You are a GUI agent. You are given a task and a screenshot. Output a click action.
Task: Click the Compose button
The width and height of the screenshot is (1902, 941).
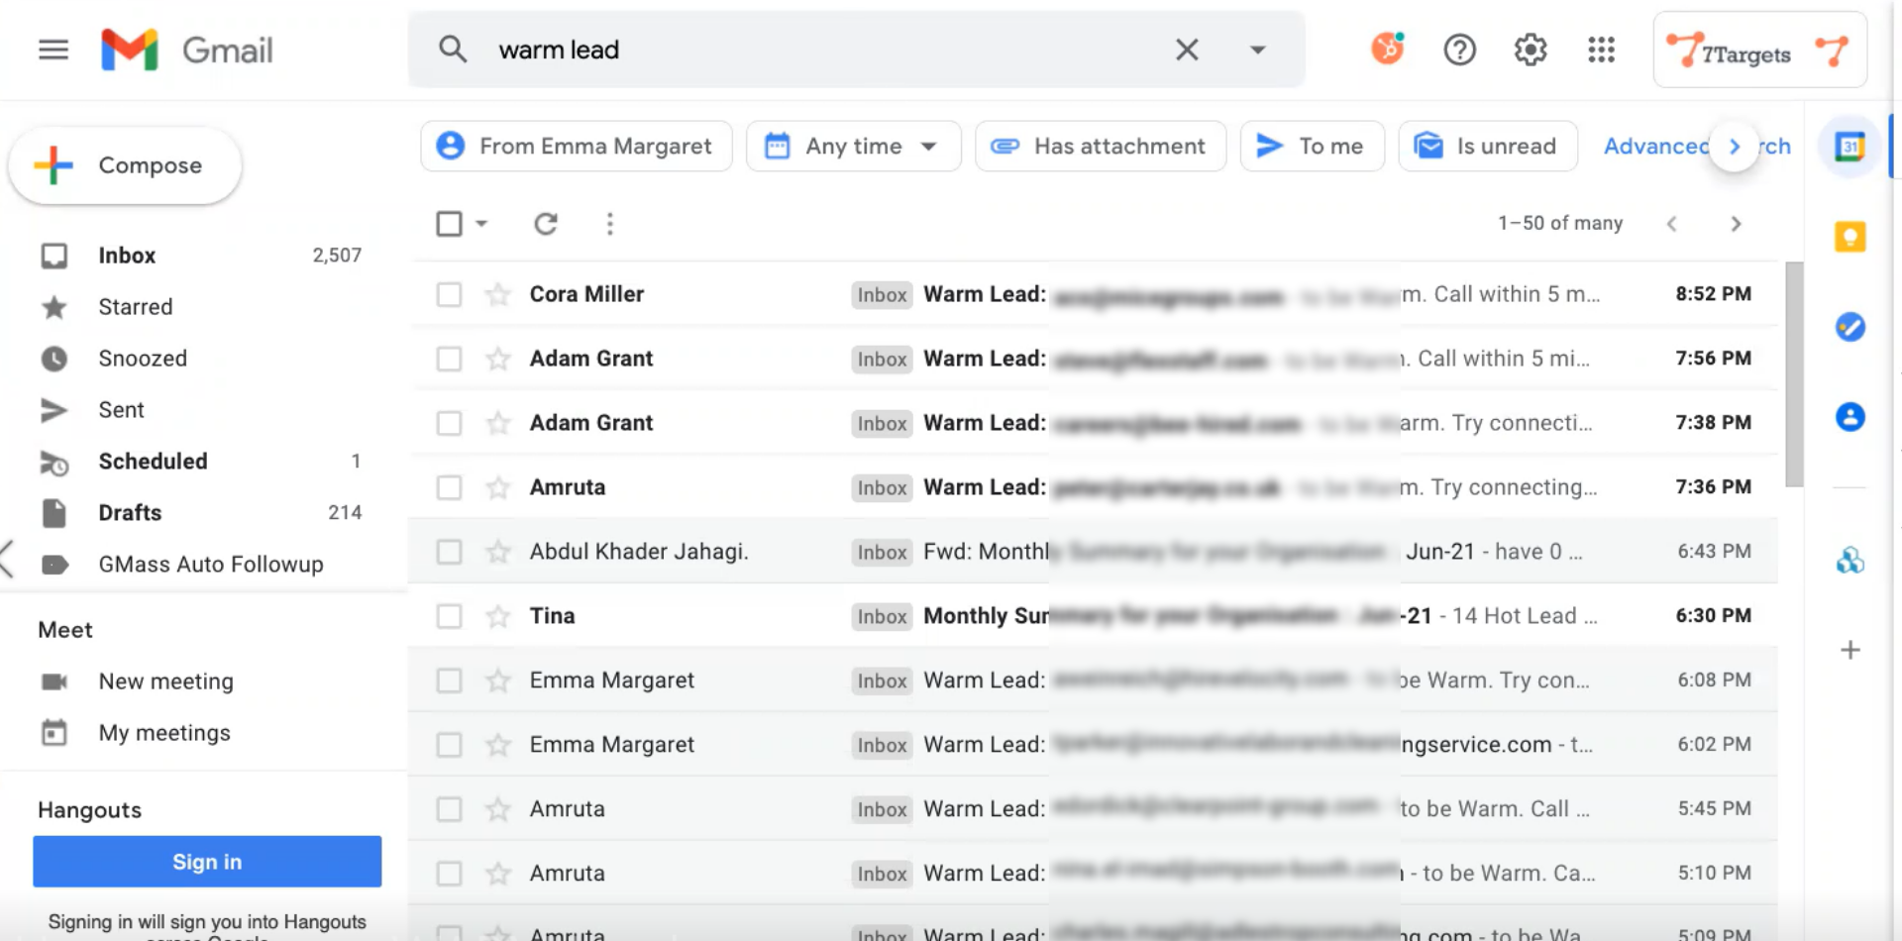point(125,165)
